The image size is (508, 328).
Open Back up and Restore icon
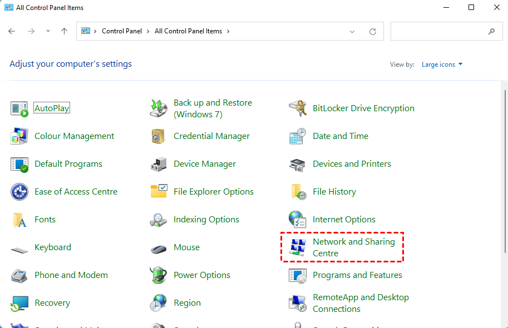(159, 108)
